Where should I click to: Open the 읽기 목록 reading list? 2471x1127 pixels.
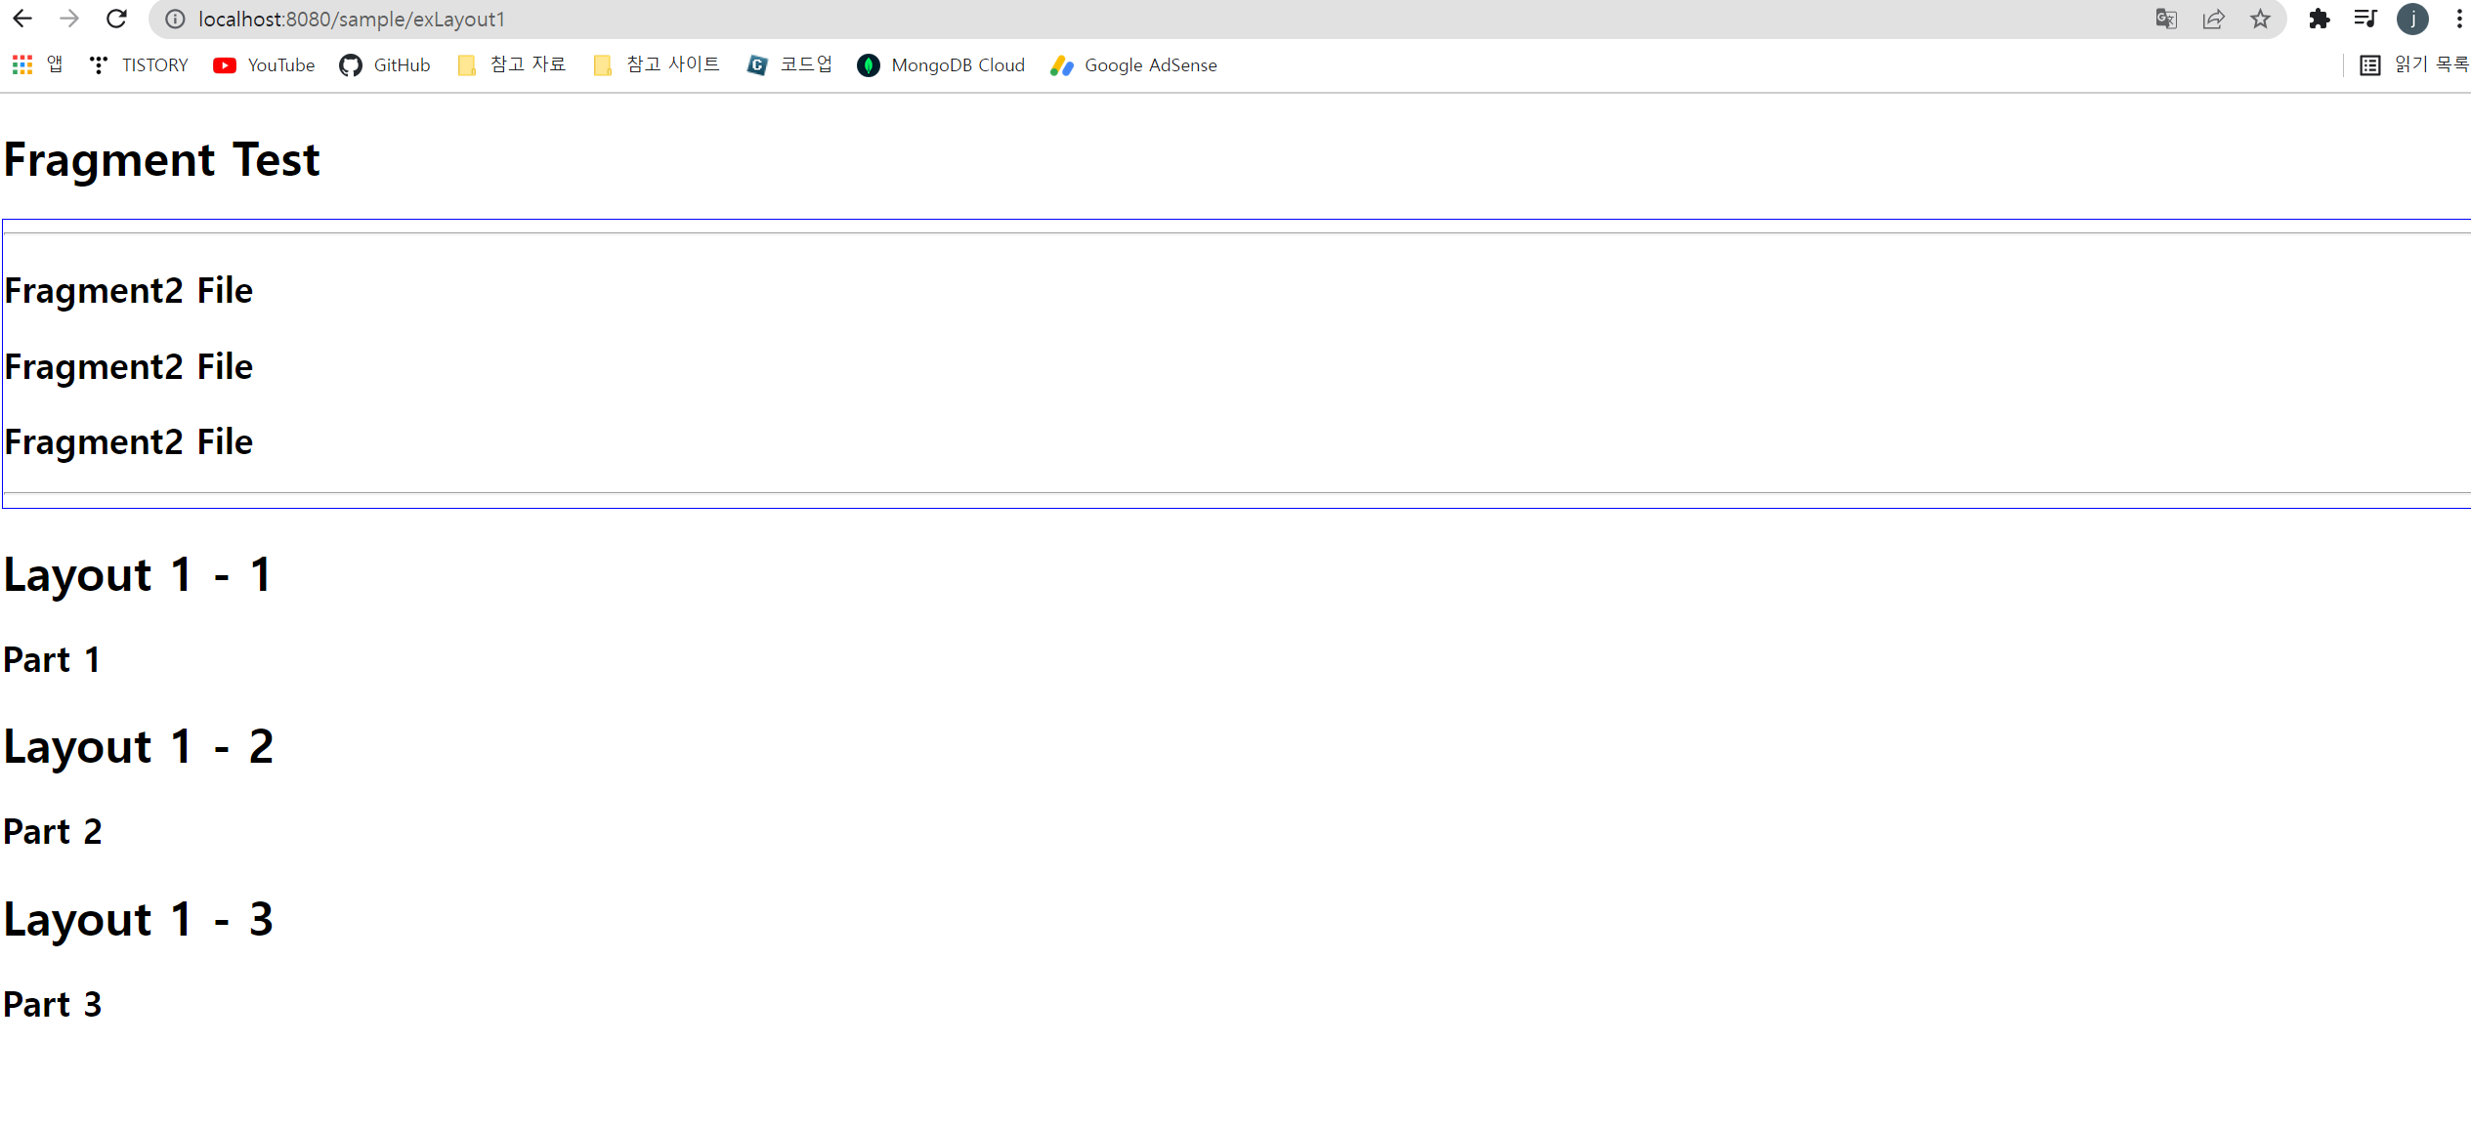pos(2413,65)
